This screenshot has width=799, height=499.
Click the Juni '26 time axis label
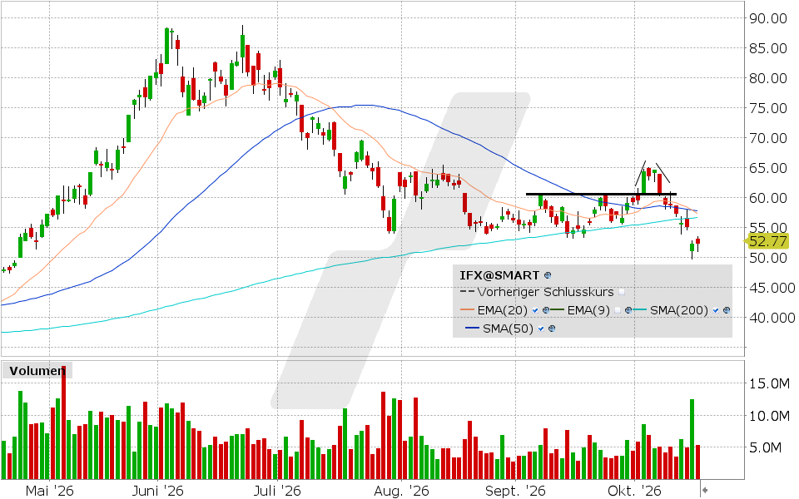pyautogui.click(x=157, y=492)
